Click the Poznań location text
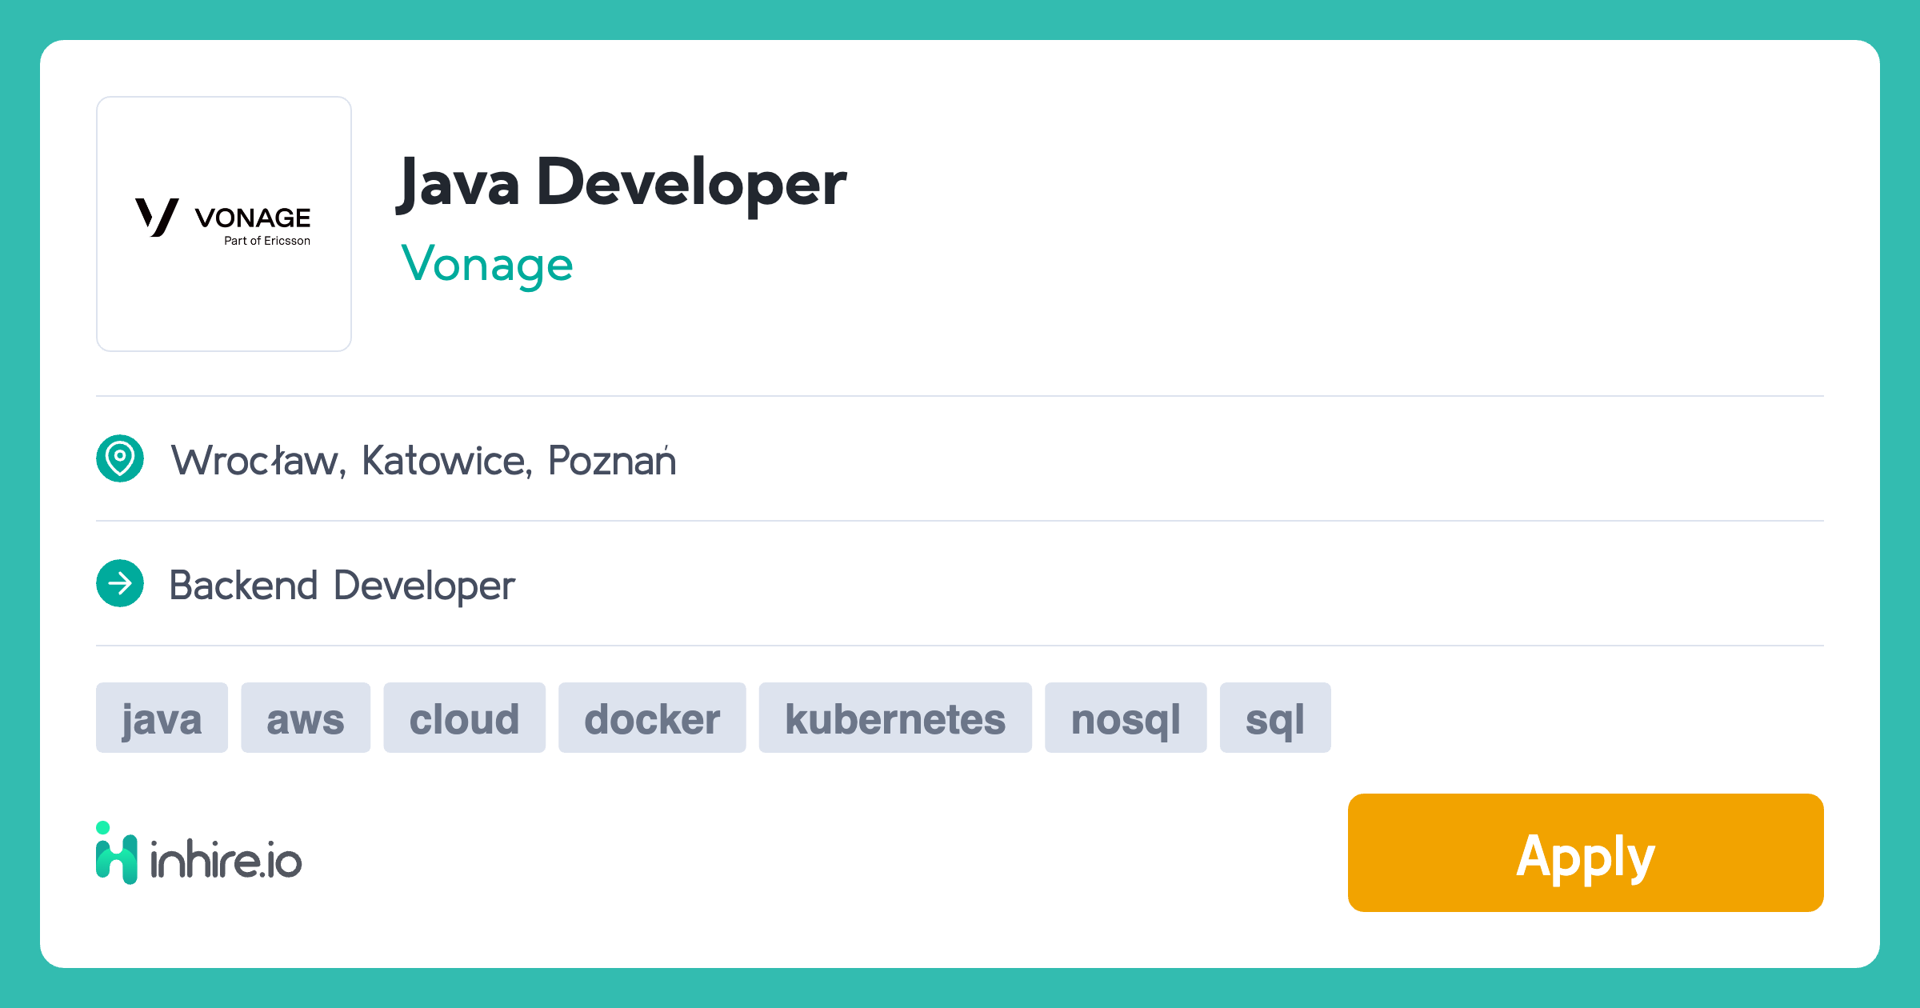The height and width of the screenshot is (1008, 1920). pos(612,461)
